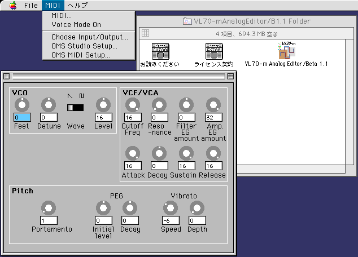Select the ライセンス契約 document icon

214,51
